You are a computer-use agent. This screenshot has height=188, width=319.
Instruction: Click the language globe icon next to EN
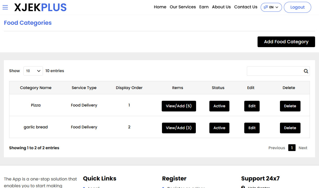tap(265, 7)
